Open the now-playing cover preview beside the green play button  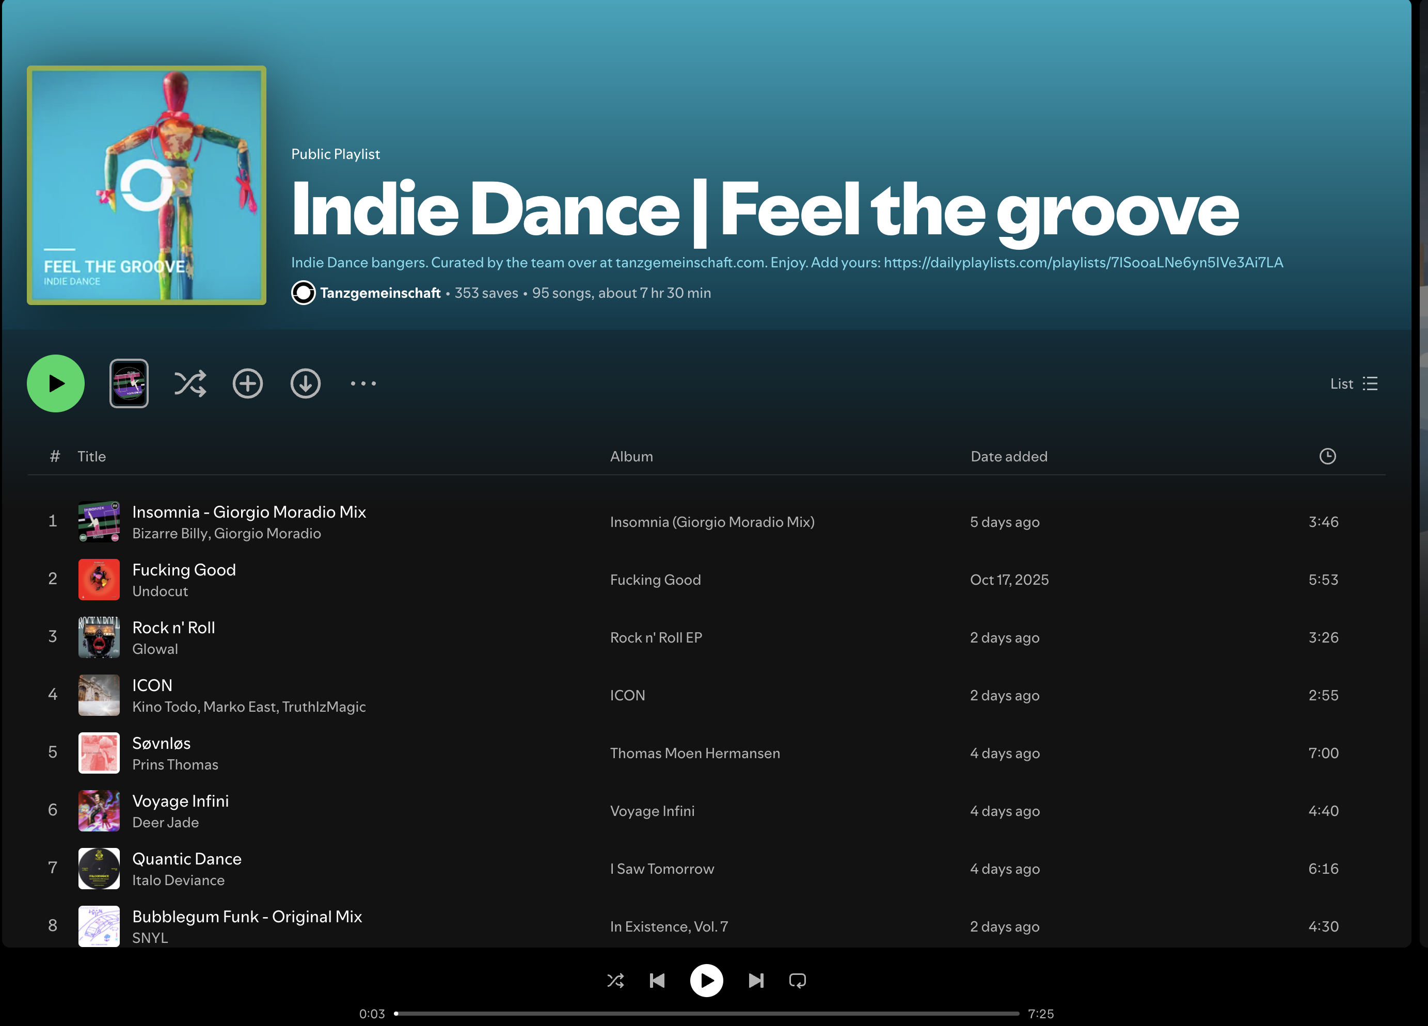click(129, 383)
